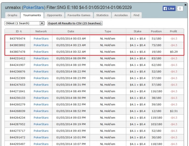
Task: Open PokerStars link for tournament 843803892
Action: (x=41, y=45)
